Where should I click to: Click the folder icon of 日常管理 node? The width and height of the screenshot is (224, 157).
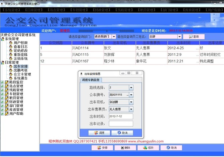[x=2, y=62]
